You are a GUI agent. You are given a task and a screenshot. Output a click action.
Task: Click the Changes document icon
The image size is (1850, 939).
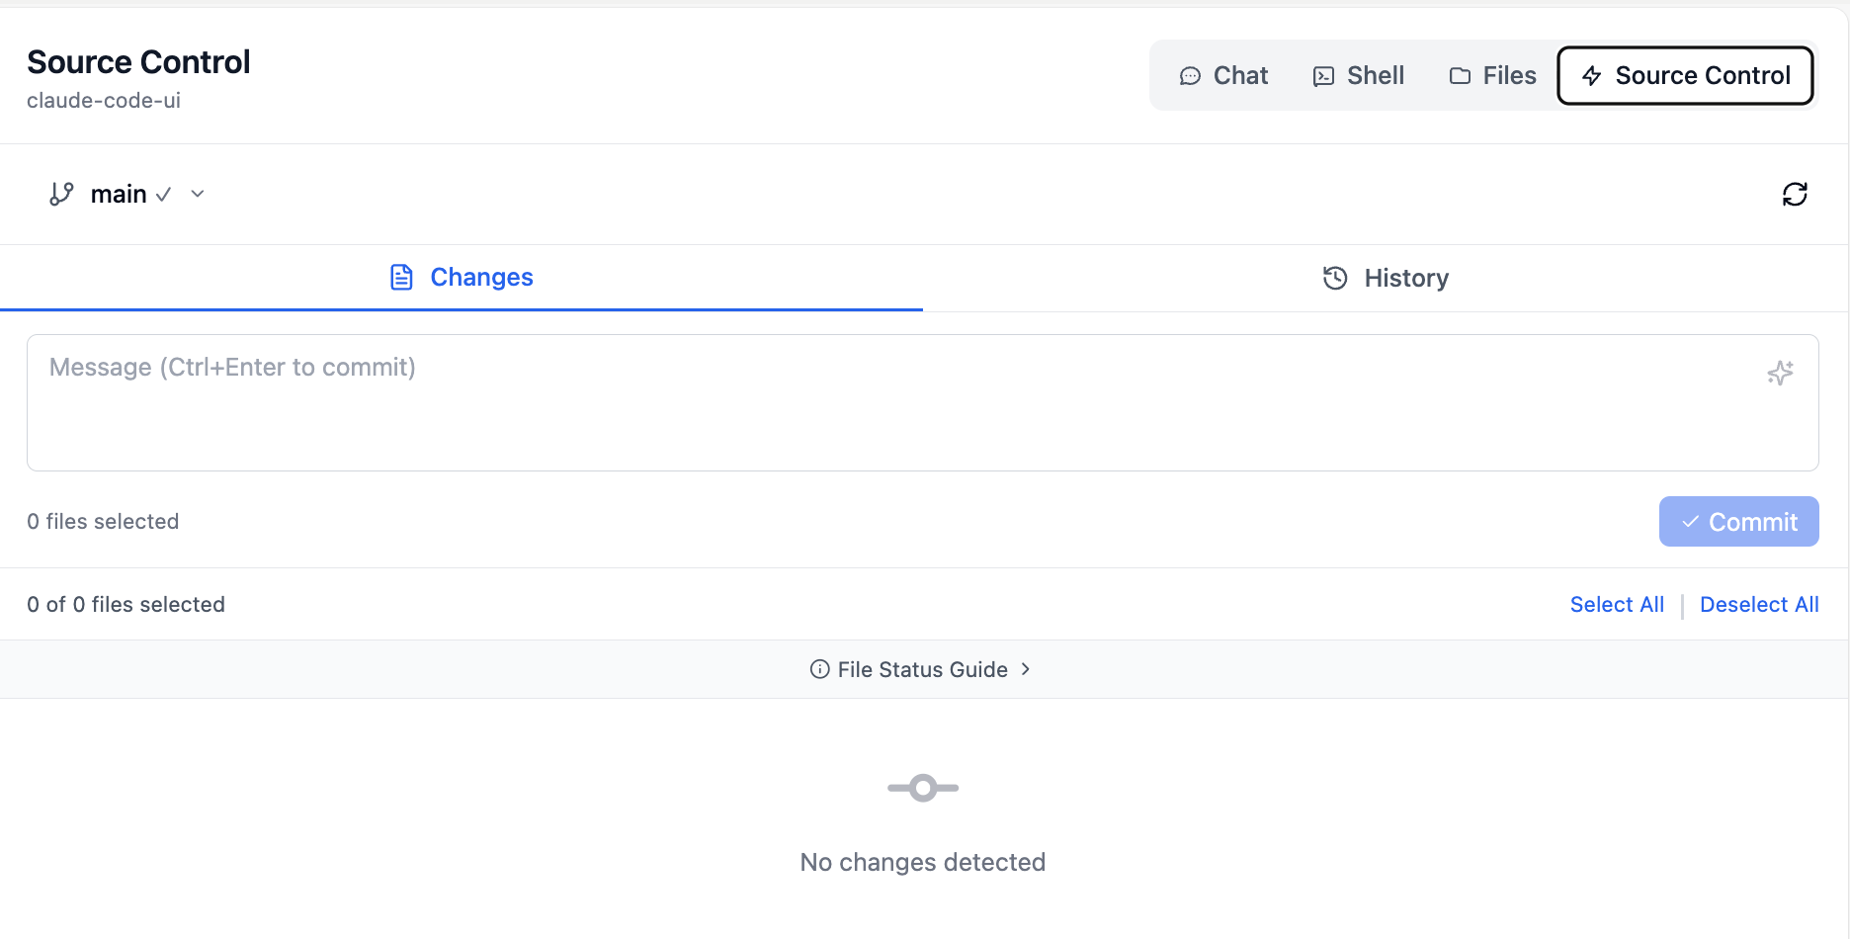(401, 277)
